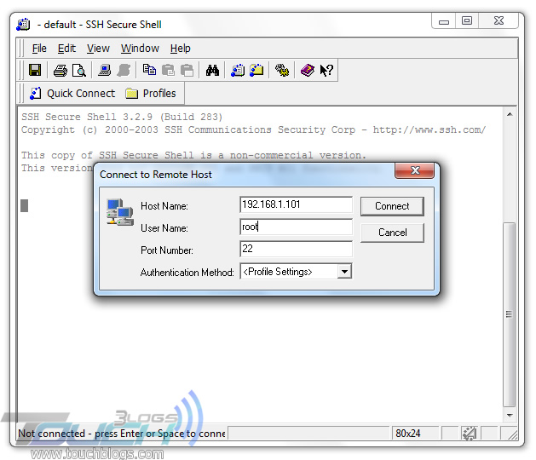Click the 'non-commercial version' terminal line
The width and height of the screenshot is (536, 460).
click(x=193, y=156)
